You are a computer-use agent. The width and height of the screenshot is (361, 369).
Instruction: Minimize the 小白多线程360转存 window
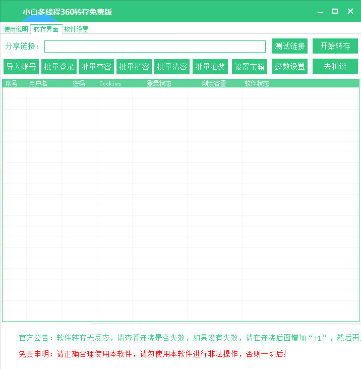pyautogui.click(x=320, y=12)
